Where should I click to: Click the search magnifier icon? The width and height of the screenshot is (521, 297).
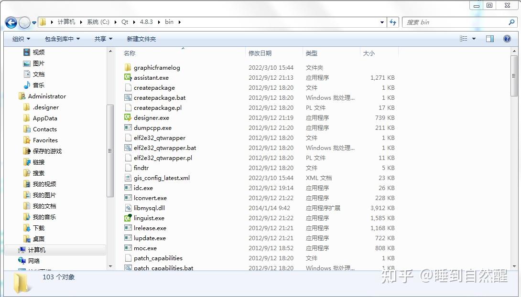click(512, 22)
